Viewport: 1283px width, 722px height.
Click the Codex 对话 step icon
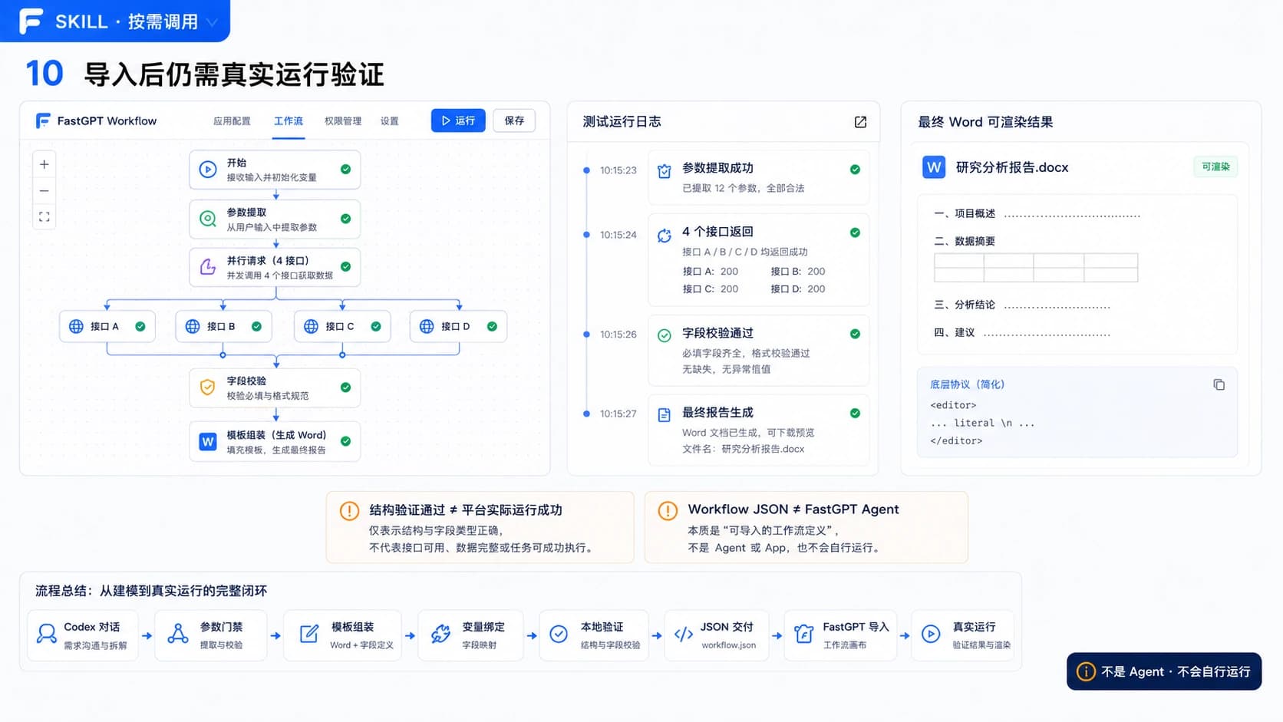click(x=47, y=634)
